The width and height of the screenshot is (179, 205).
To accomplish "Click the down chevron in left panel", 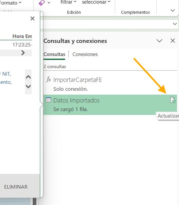I will click(28, 86).
